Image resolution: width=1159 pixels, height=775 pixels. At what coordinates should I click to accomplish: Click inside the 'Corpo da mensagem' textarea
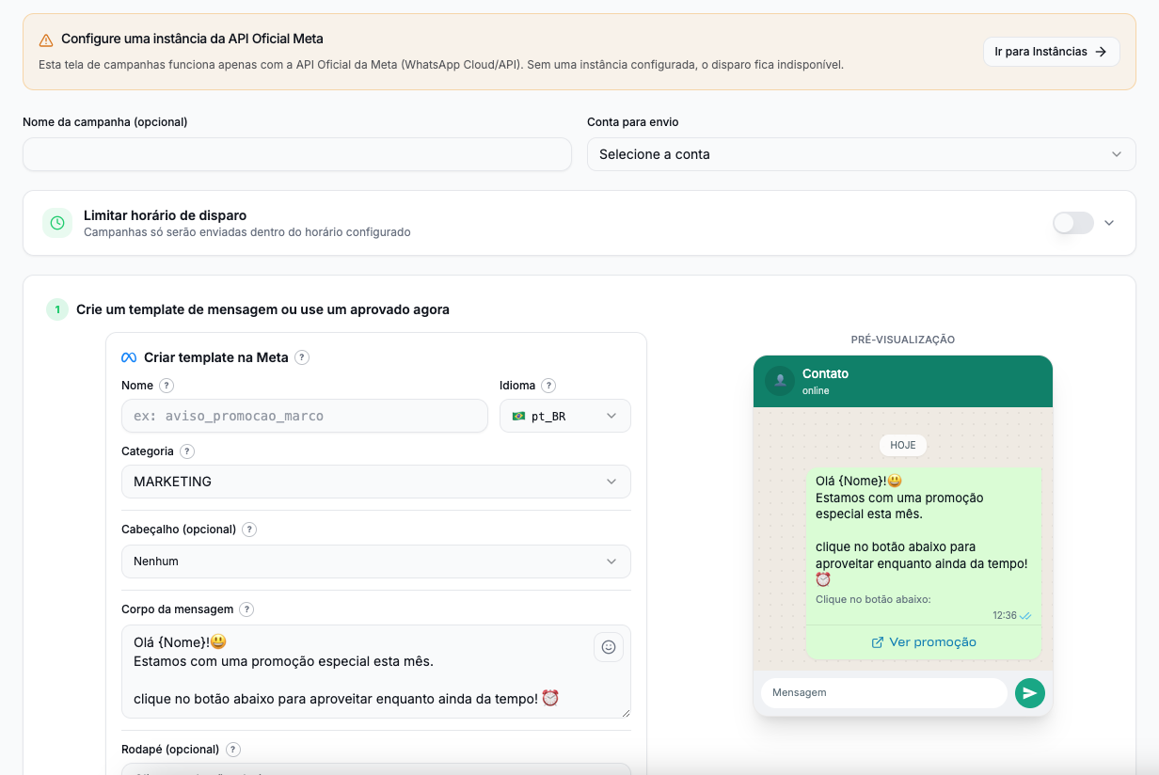click(x=376, y=672)
